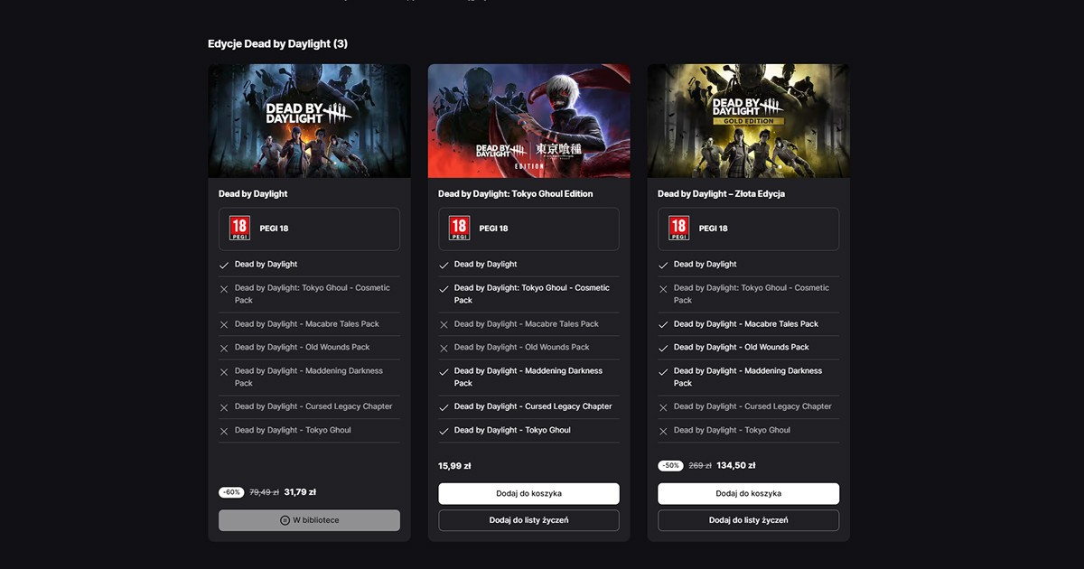The image size is (1084, 569).
Task: Click Maddening Darkness checkmark in Złota Edycja card
Action: pyautogui.click(x=663, y=372)
